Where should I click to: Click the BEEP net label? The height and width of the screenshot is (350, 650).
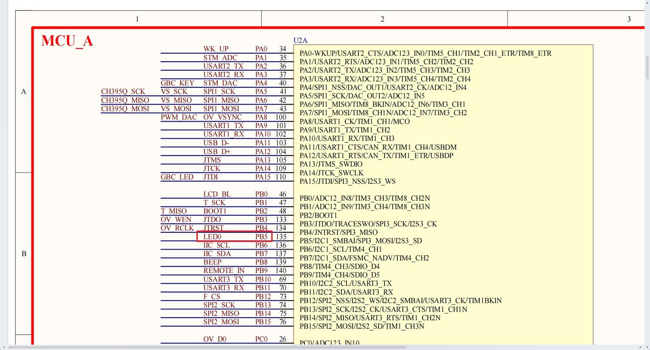point(213,262)
